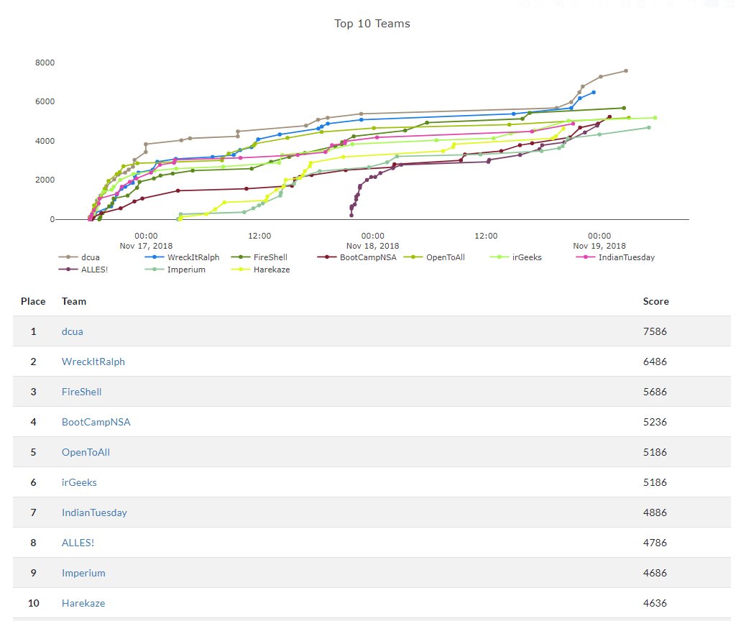Open WreckItRalph team link in table
The height and width of the screenshot is (621, 741).
(93, 362)
